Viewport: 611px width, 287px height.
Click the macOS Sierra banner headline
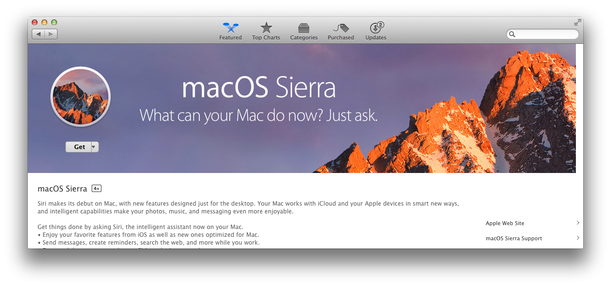point(259,88)
